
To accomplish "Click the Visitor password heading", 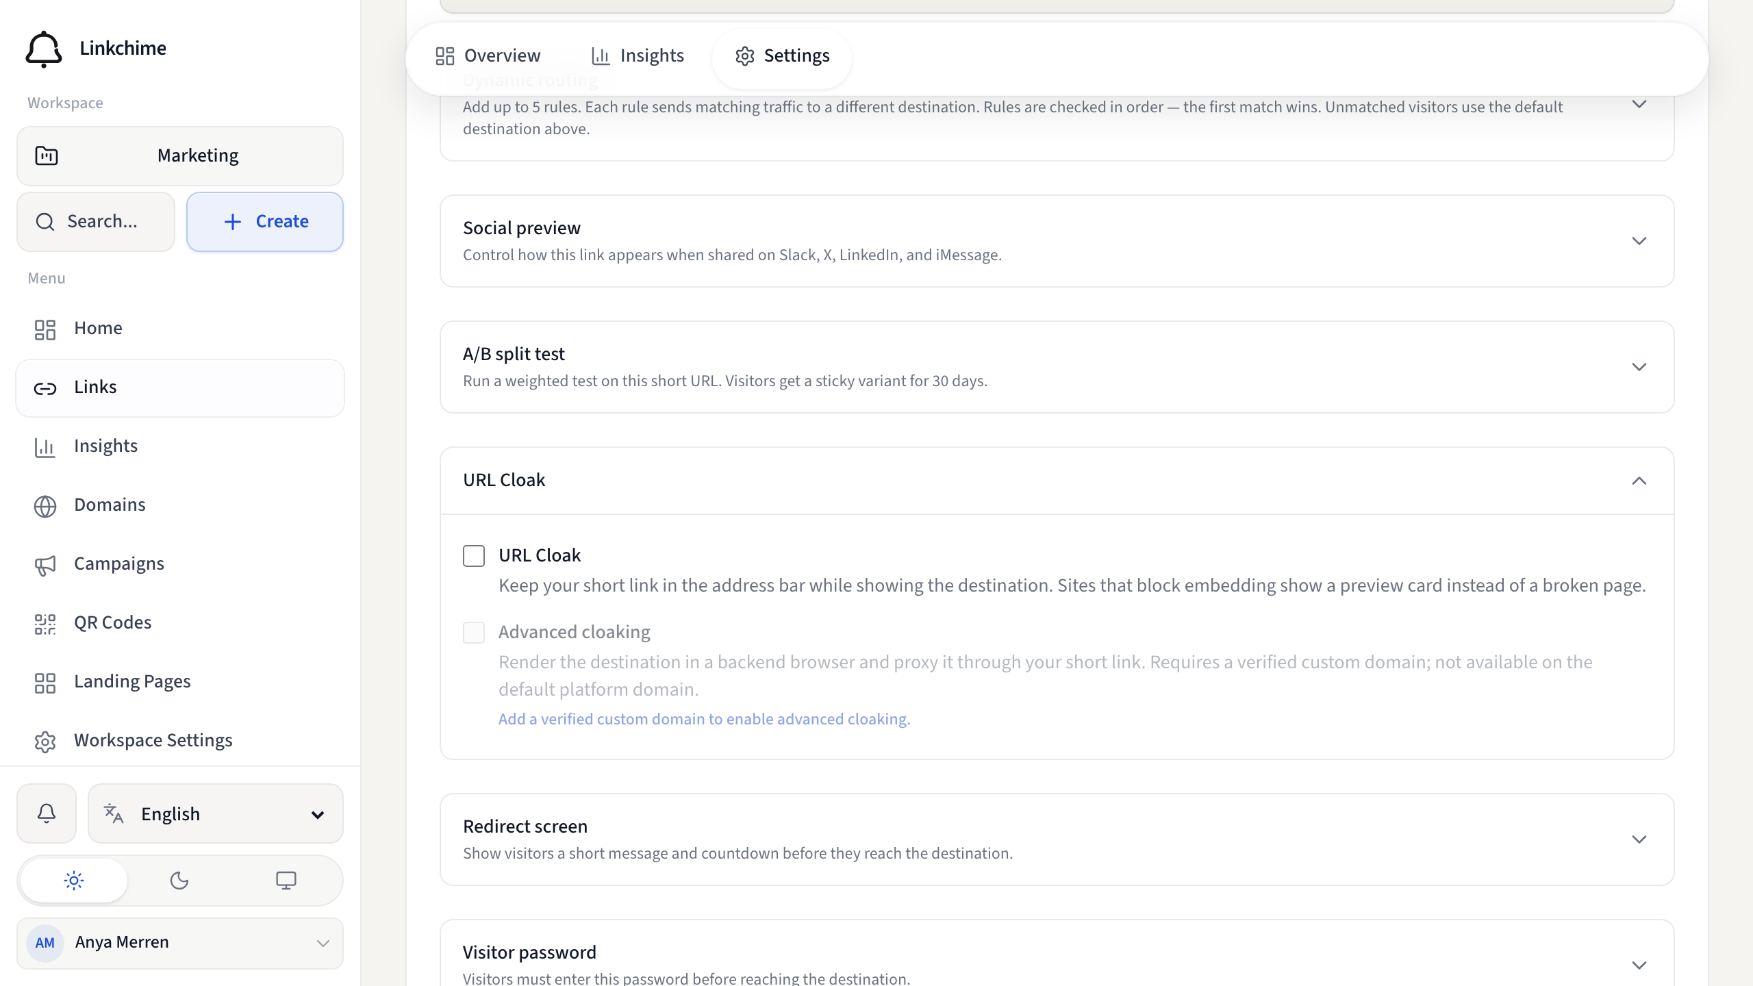I will coord(529,952).
